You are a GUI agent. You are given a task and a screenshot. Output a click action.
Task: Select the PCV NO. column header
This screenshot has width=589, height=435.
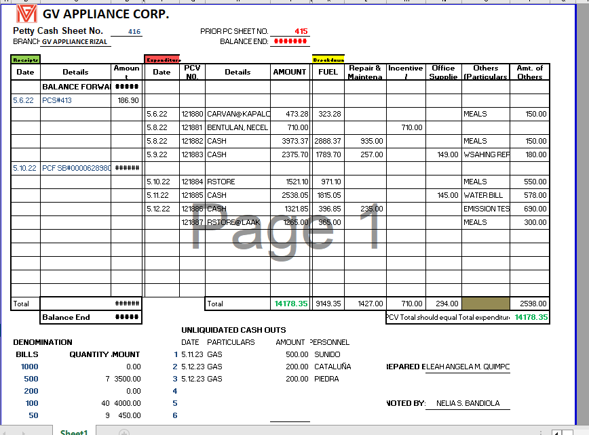pyautogui.click(x=192, y=72)
